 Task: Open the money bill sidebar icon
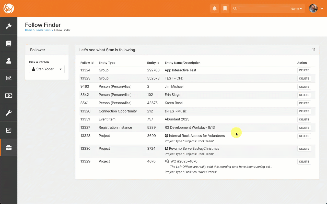click(x=9, y=95)
